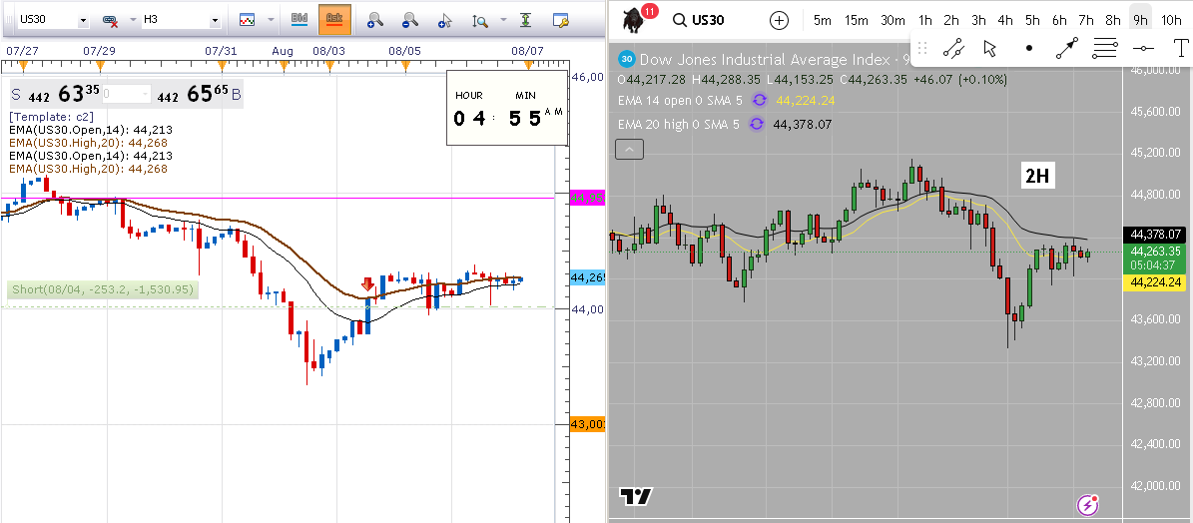Screen dimensions: 1193x523
Task: Select the trend line drawing tool
Action: pyautogui.click(x=953, y=48)
